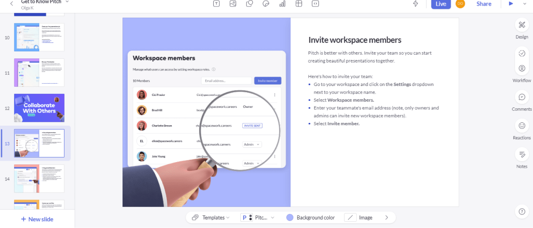Screen dimensions: 533x228
Task: Open the Admin dropdown for ellen's row
Action: pos(252,144)
